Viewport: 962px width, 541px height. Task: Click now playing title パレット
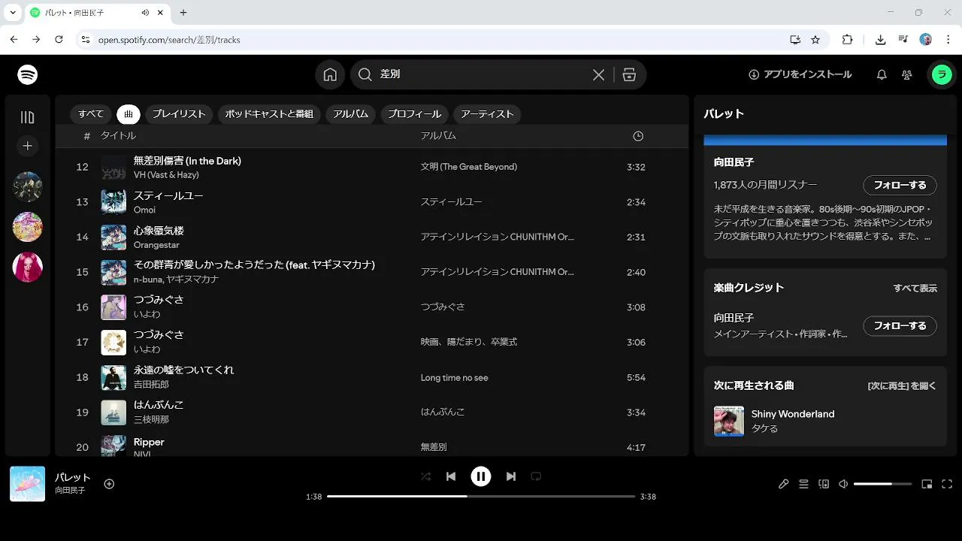point(73,477)
